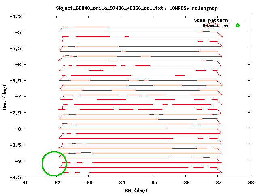Click the red line sample beside Scan pattern
The image size is (259, 194).
(x=238, y=20)
